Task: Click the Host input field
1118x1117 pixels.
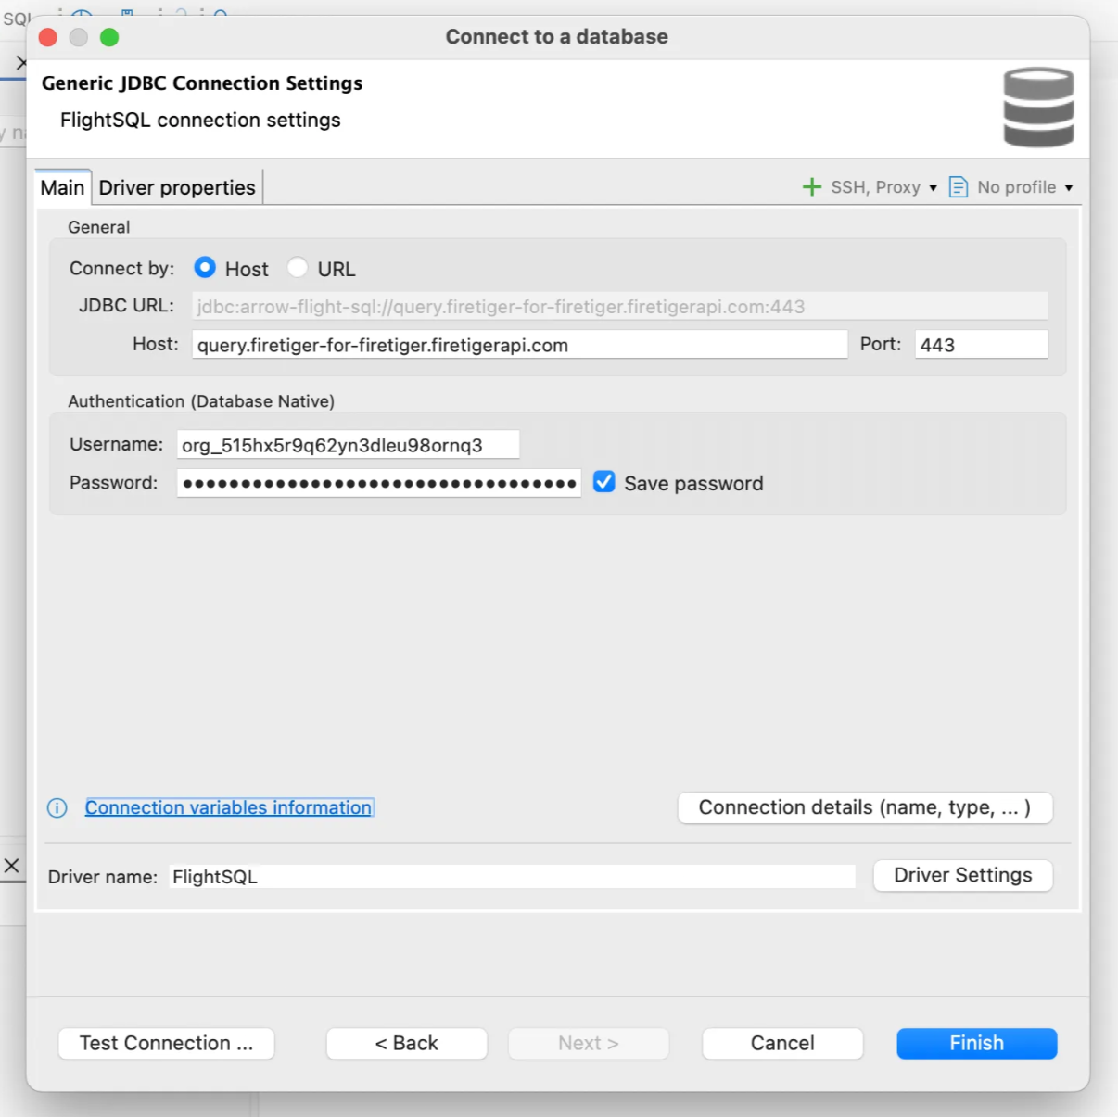Action: click(x=519, y=345)
